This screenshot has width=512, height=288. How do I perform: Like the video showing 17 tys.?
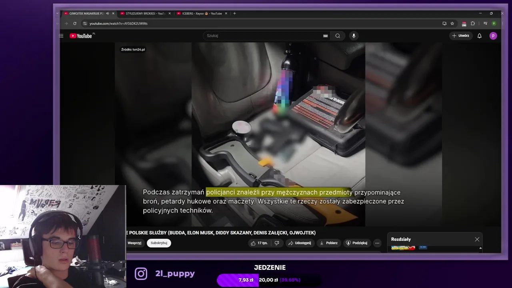coord(259,243)
